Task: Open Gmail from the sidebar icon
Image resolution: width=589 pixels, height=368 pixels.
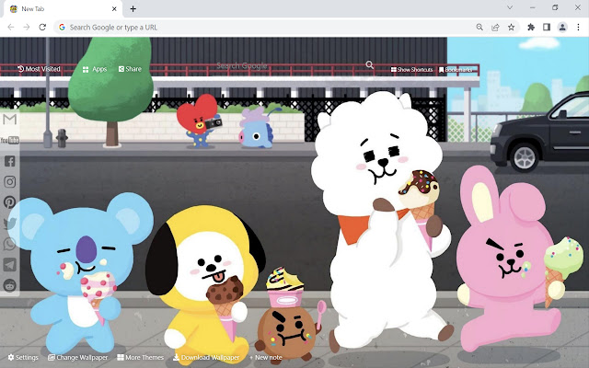Action: pos(9,120)
